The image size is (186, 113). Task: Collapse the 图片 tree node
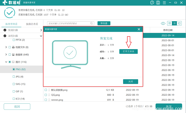pos(6,62)
